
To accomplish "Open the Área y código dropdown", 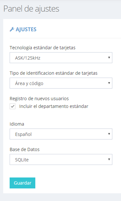I will (61, 83).
